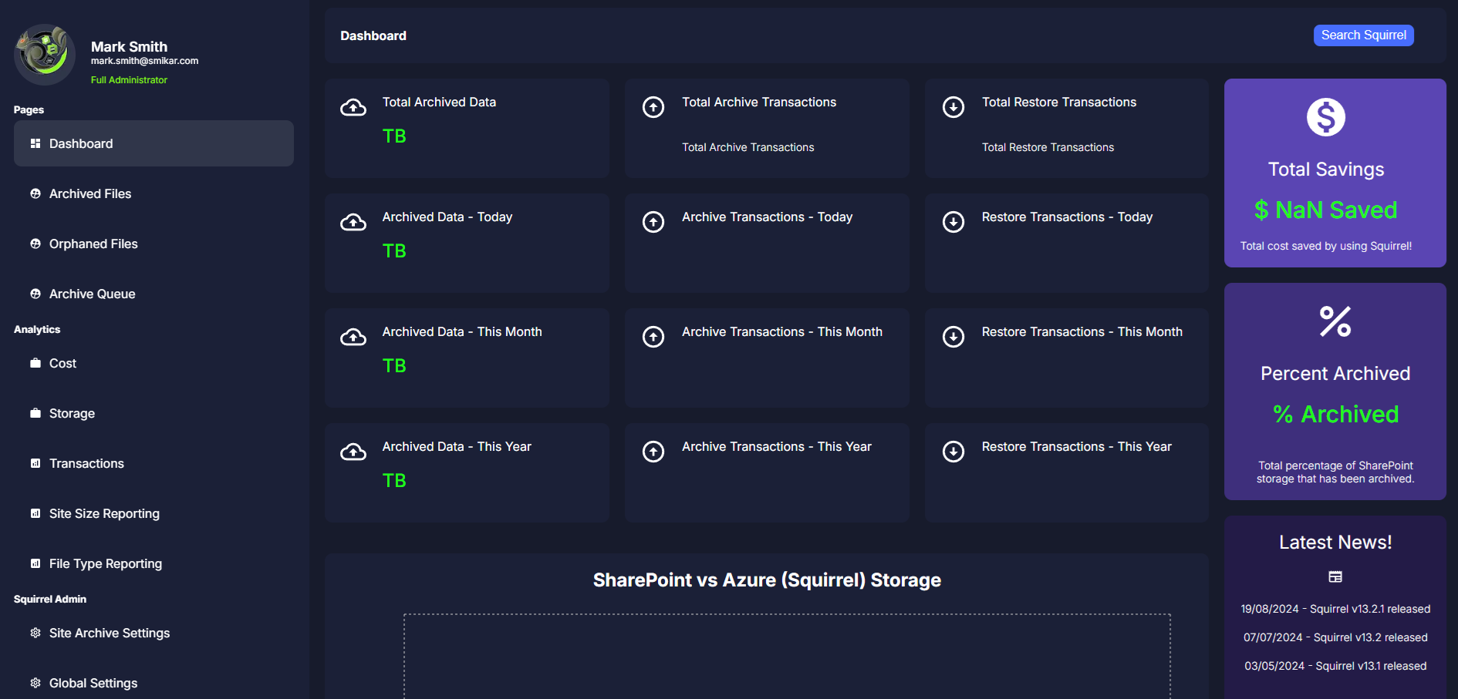The height and width of the screenshot is (699, 1458).
Task: Click the Total Archive Transactions up-arrow icon
Action: click(x=653, y=107)
